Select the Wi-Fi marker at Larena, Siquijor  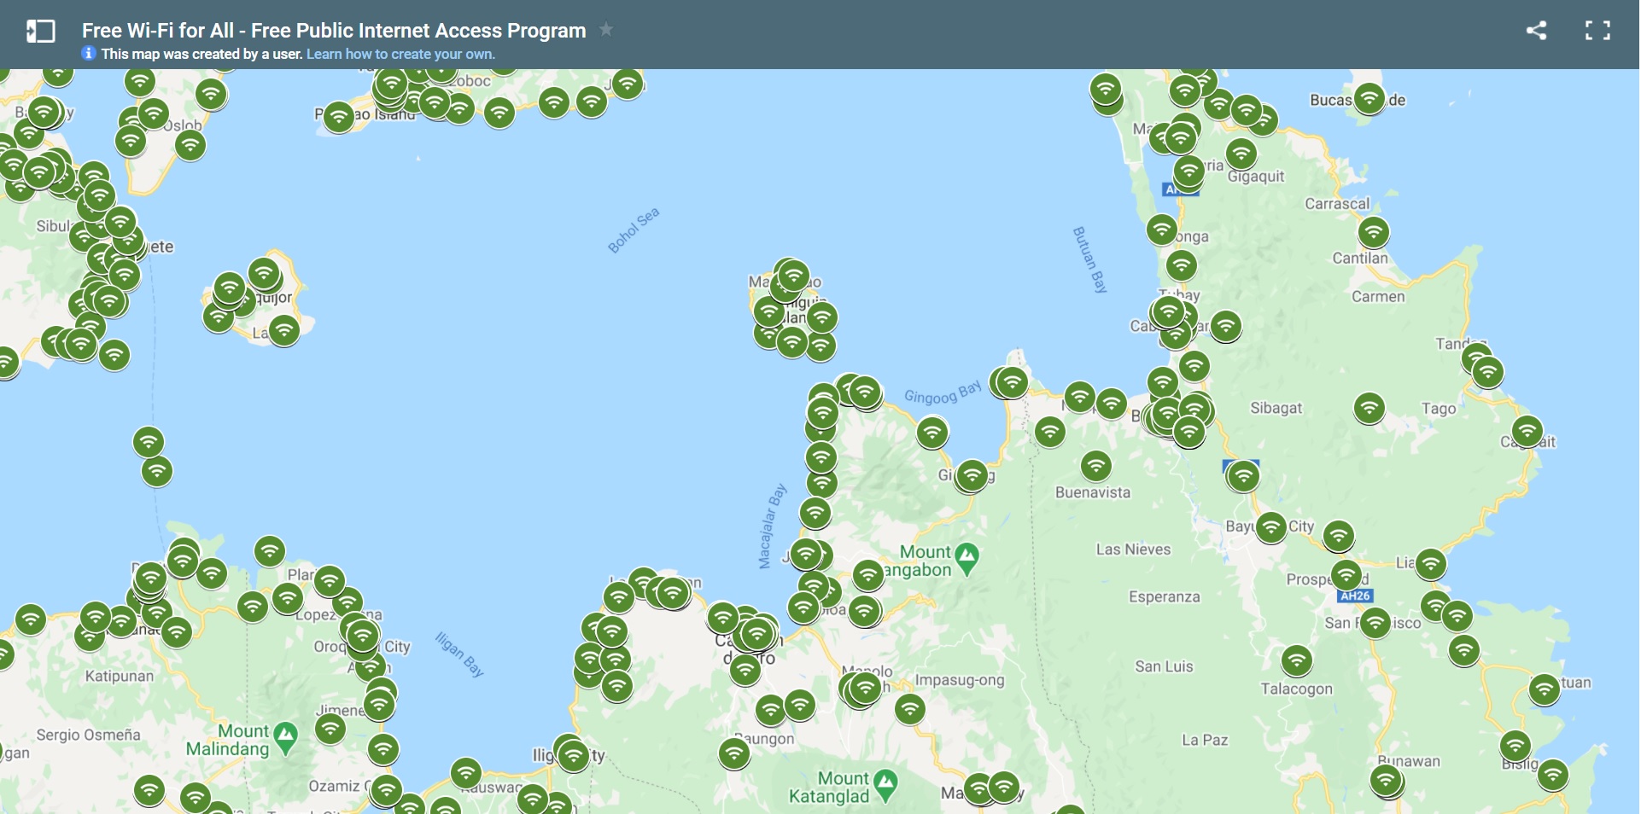pyautogui.click(x=264, y=274)
